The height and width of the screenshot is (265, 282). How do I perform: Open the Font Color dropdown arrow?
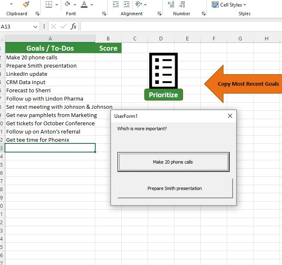click(92, 5)
